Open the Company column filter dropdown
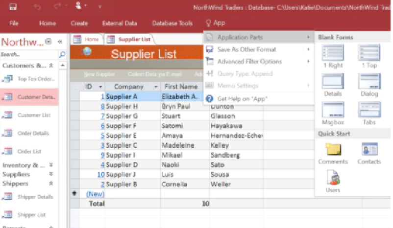 (x=156, y=87)
